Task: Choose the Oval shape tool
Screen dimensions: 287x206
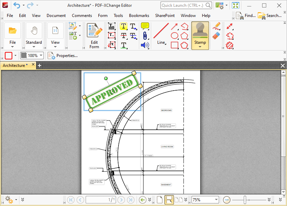Action: point(174,35)
